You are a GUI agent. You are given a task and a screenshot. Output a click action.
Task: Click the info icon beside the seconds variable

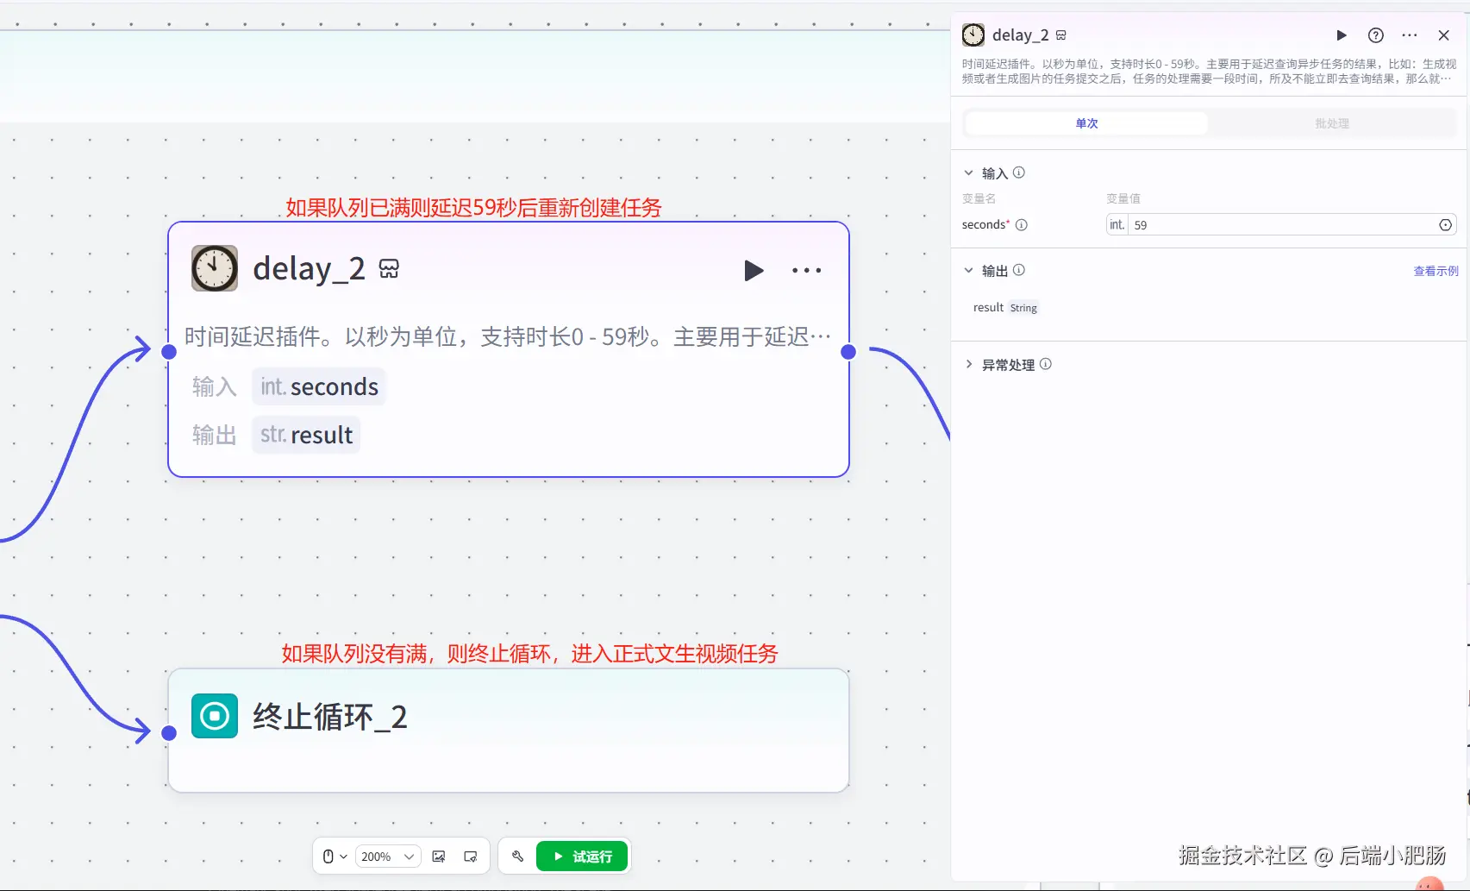(1022, 225)
